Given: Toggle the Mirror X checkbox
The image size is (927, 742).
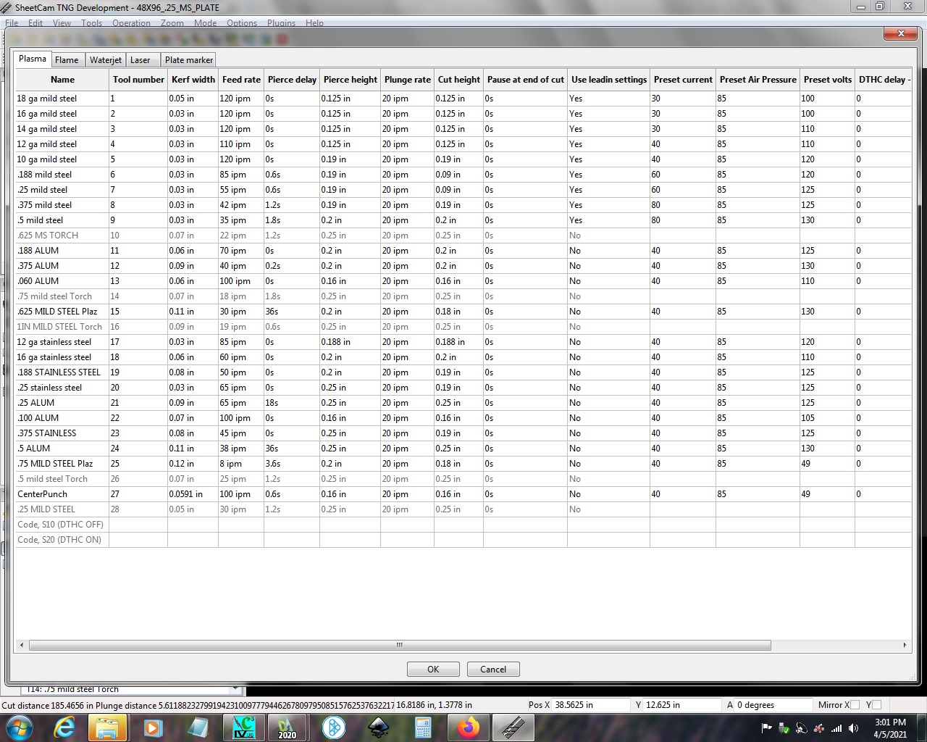Looking at the screenshot, I should pyautogui.click(x=855, y=705).
